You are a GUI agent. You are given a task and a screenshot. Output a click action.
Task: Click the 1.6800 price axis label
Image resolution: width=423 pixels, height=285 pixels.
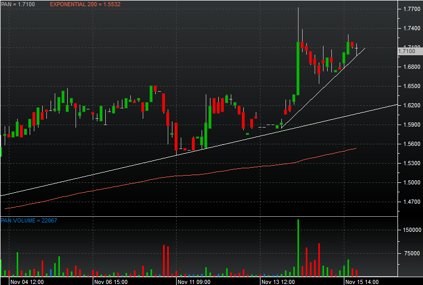click(x=412, y=67)
